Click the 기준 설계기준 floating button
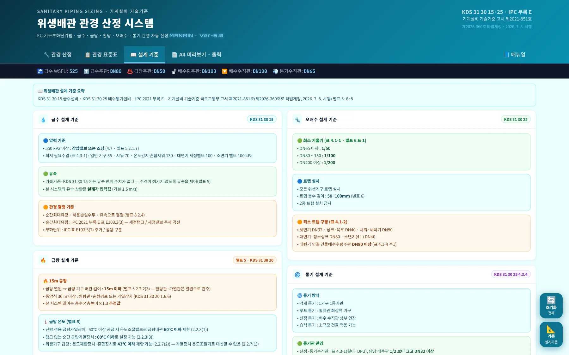 (551, 334)
